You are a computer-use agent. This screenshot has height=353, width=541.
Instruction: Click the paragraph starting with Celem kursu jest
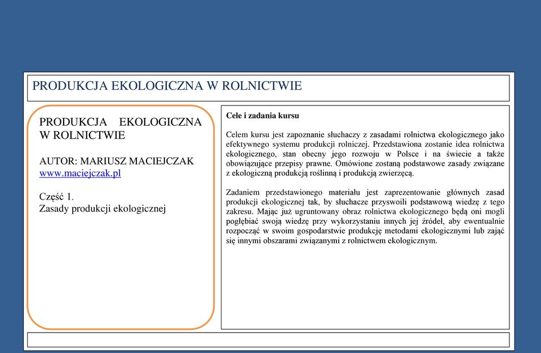pyautogui.click(x=365, y=154)
